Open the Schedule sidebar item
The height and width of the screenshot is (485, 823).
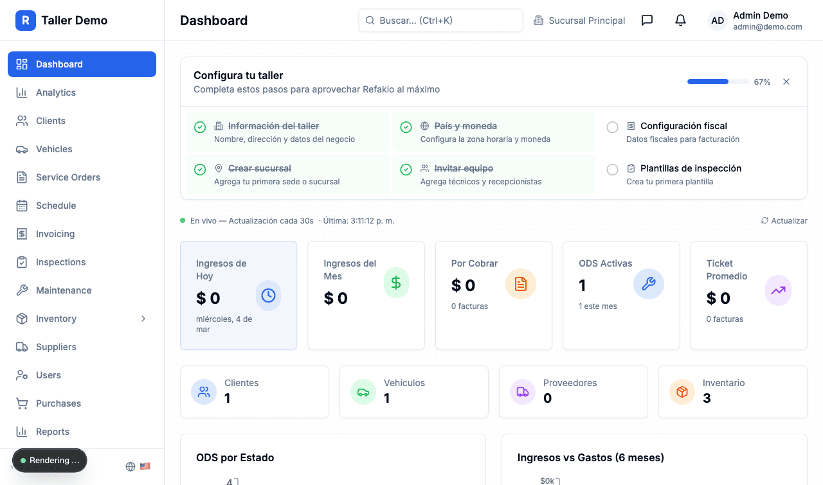[82, 206]
